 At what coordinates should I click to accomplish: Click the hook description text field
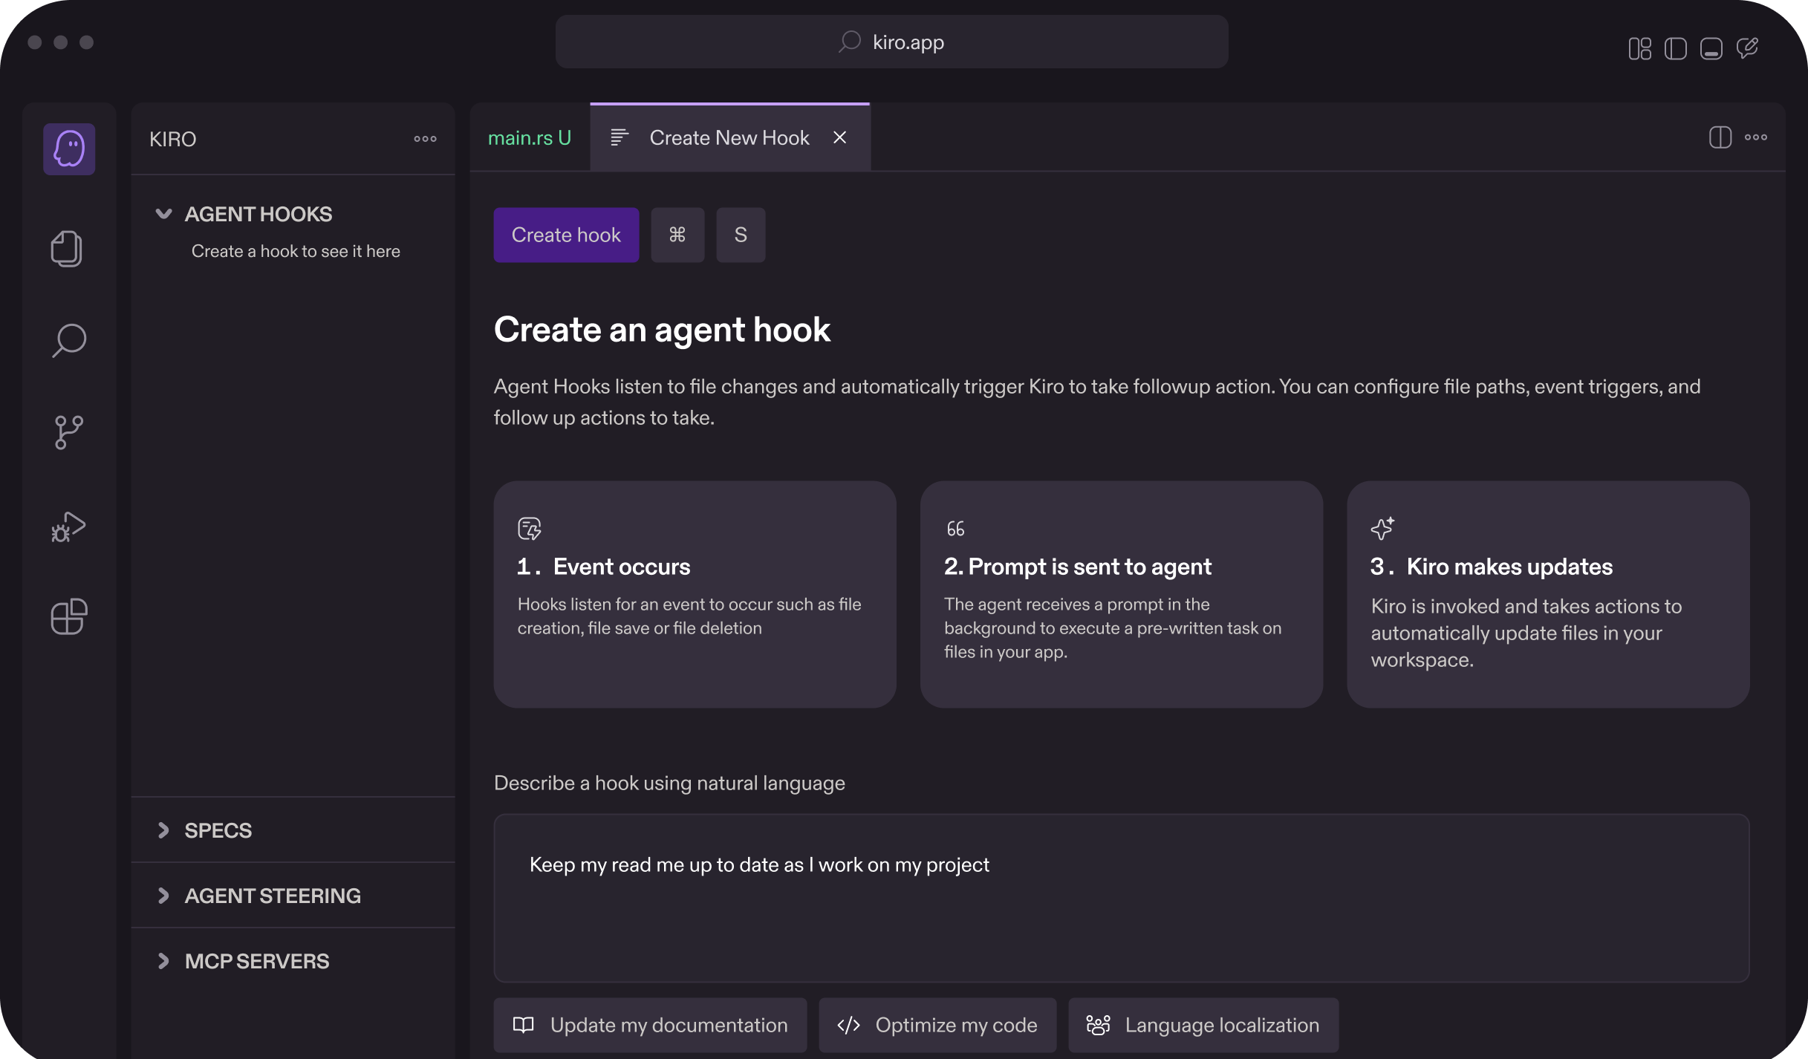(1122, 898)
